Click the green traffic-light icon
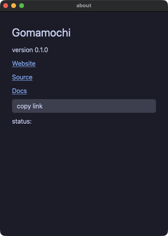 click(22, 6)
